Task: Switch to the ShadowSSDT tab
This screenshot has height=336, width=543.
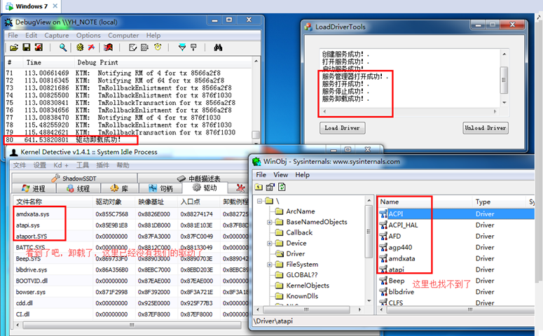Action: point(74,178)
